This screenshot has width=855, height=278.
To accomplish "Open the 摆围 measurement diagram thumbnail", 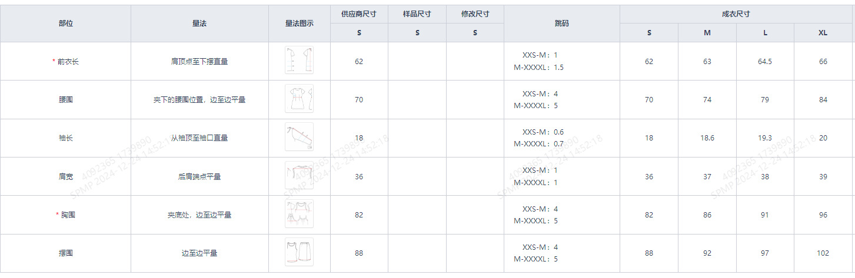I will [299, 252].
